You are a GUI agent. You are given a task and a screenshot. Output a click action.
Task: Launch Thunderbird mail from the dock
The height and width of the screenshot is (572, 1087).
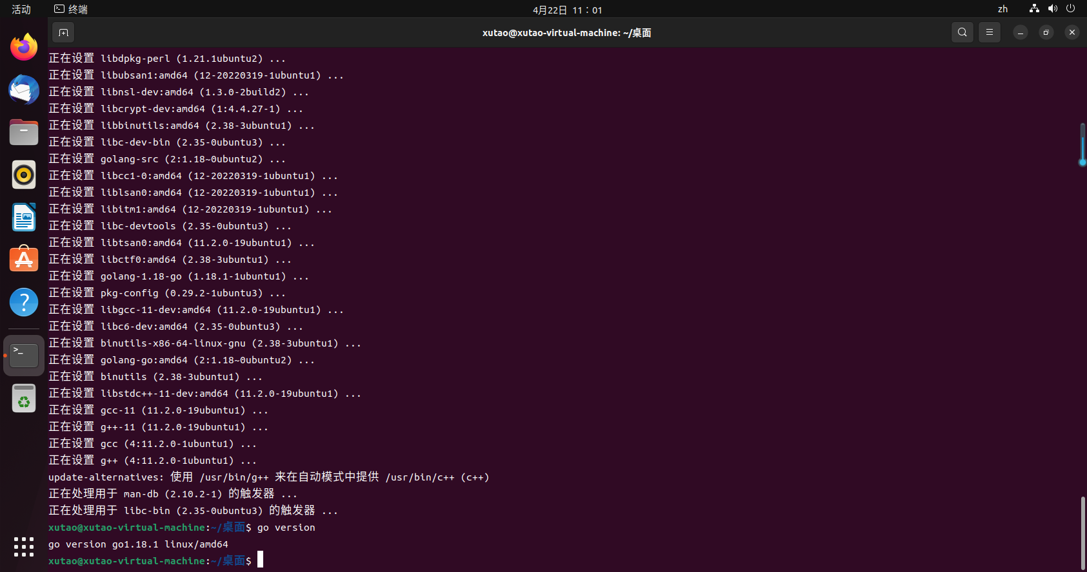coord(24,90)
